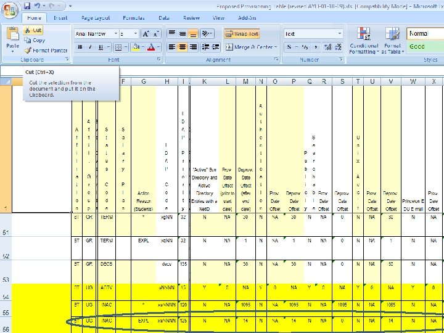444x333 pixels.
Task: Switch to the Add-Ins tab
Action: 247,18
